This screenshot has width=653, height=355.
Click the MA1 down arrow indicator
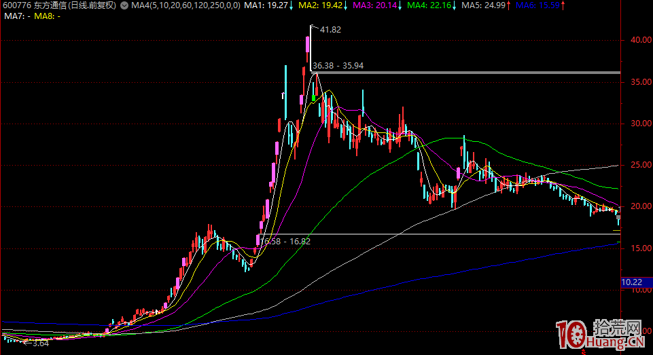coord(292,5)
